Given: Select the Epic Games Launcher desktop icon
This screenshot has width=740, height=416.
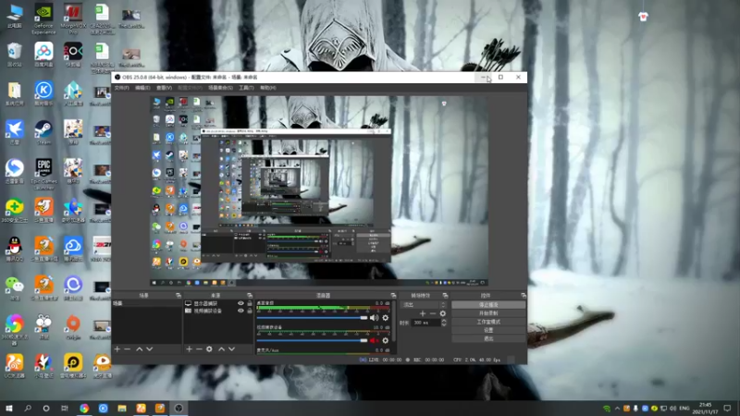Looking at the screenshot, I should tap(43, 174).
